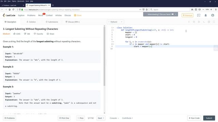
Task: Switch to the Discuss (999+) tab
Action: [73, 22]
